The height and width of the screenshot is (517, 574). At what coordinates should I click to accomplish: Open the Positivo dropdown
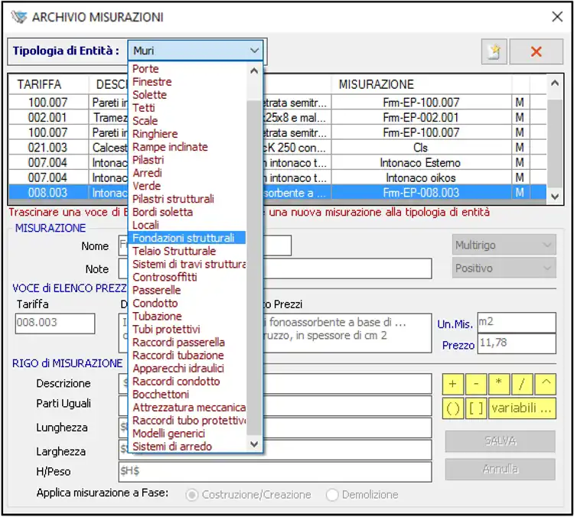[x=504, y=268]
